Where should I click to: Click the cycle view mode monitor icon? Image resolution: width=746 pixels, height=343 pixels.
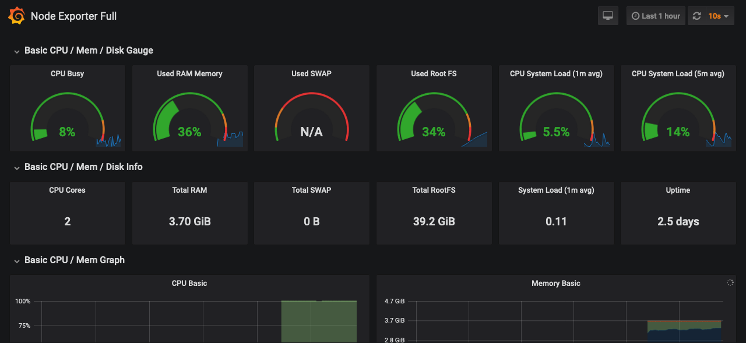pos(608,16)
